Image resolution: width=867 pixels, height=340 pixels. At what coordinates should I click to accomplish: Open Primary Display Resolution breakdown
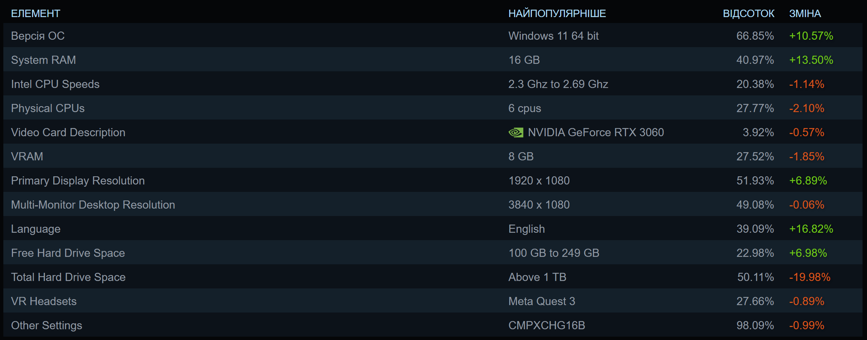point(78,181)
